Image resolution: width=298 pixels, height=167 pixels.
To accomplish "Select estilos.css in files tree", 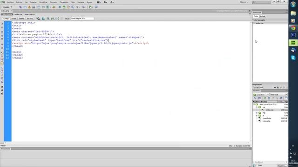I will click(x=269, y=110).
